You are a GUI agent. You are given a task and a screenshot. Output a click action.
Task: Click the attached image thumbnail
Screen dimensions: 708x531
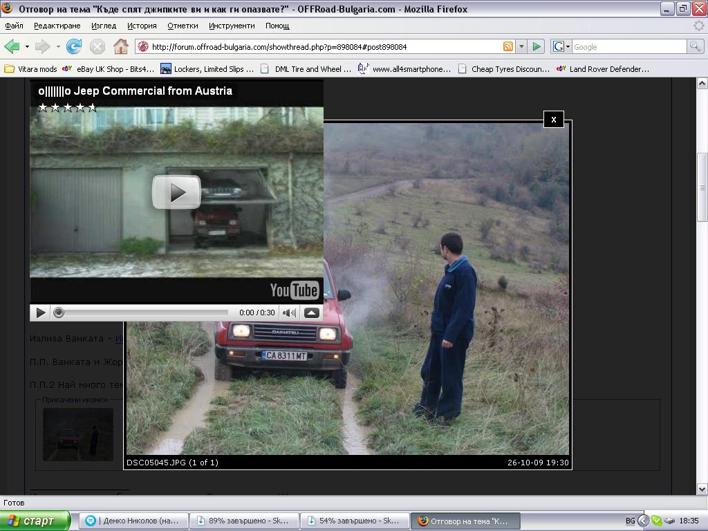click(78, 434)
